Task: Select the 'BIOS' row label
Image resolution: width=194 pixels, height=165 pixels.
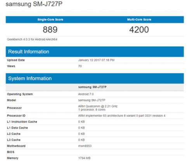Action: tap(10, 152)
